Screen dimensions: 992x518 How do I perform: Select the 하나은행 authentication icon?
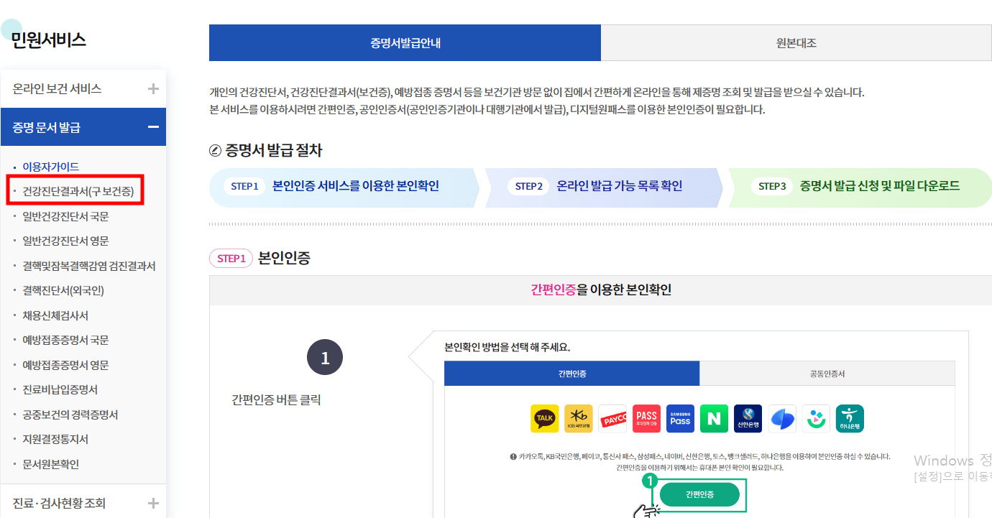[x=849, y=418]
